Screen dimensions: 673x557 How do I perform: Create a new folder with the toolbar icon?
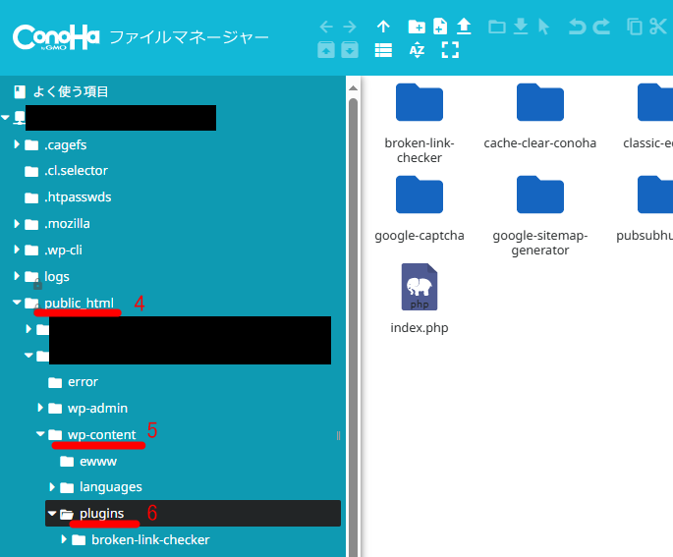tap(417, 27)
